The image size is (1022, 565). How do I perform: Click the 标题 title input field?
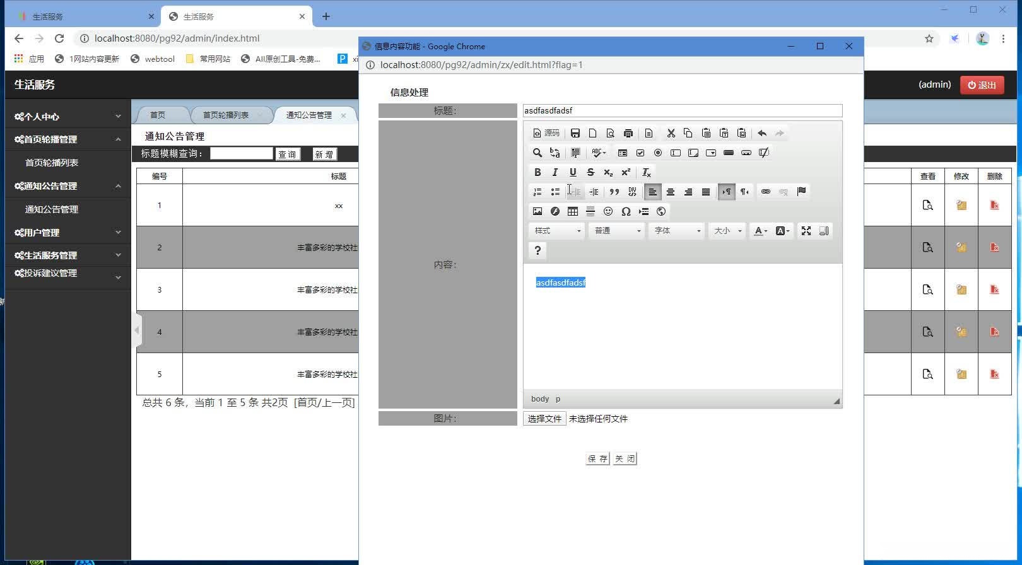point(683,110)
